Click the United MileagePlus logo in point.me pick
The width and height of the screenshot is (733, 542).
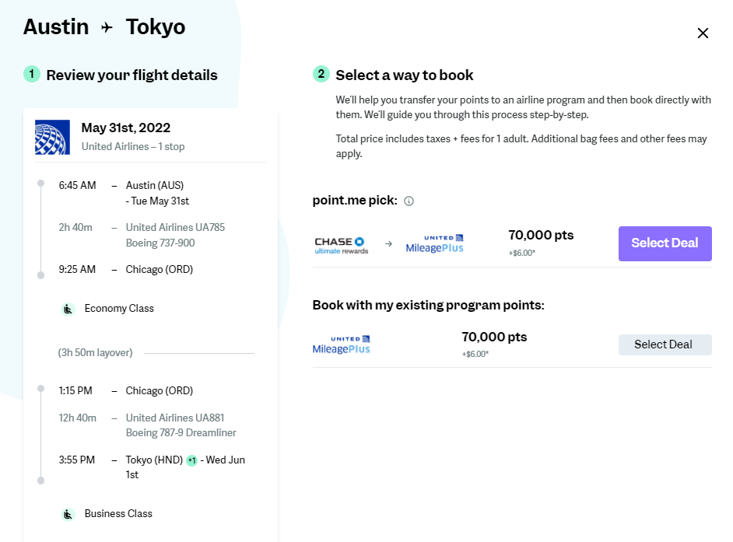435,244
